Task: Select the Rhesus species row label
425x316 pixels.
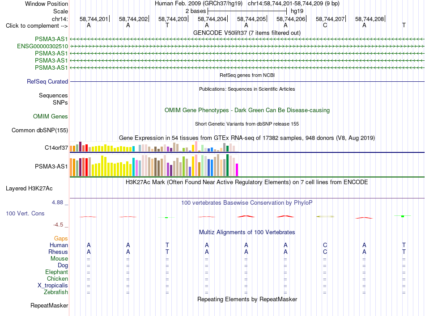Action: (58, 252)
